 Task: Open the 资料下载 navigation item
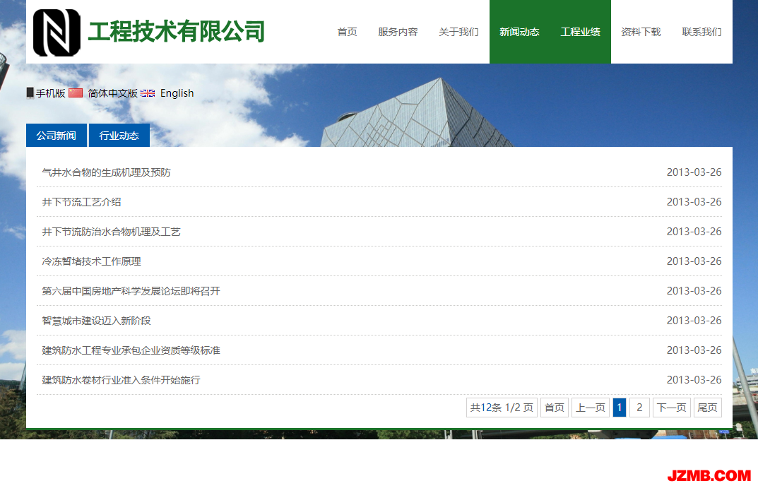tap(641, 32)
